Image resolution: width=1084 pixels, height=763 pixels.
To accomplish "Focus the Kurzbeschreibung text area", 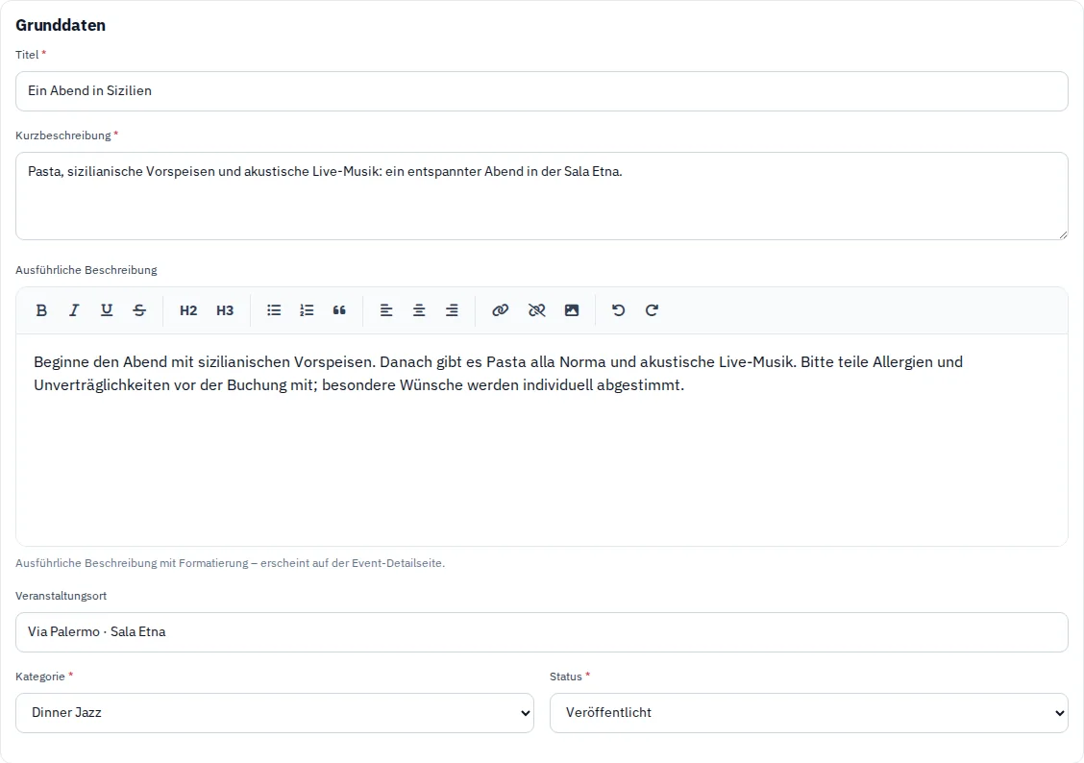I will point(542,196).
